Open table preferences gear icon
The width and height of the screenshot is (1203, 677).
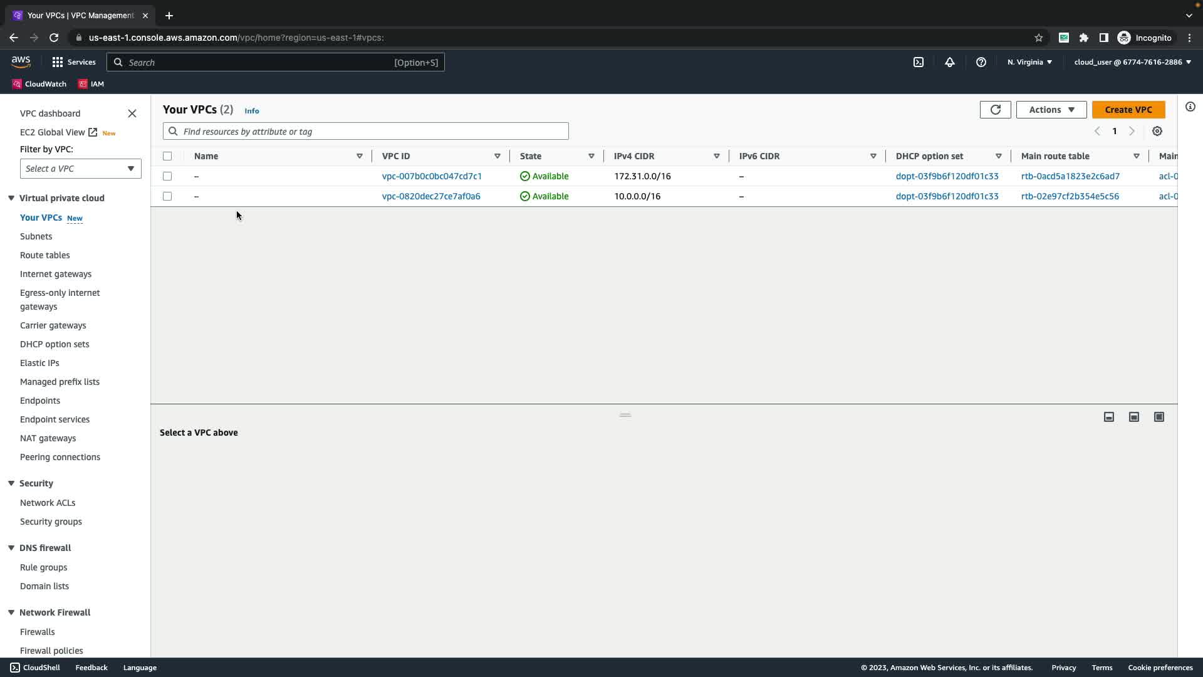pos(1157,131)
